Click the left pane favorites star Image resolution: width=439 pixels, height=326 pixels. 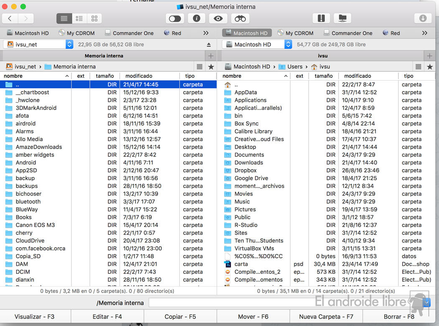click(x=211, y=67)
